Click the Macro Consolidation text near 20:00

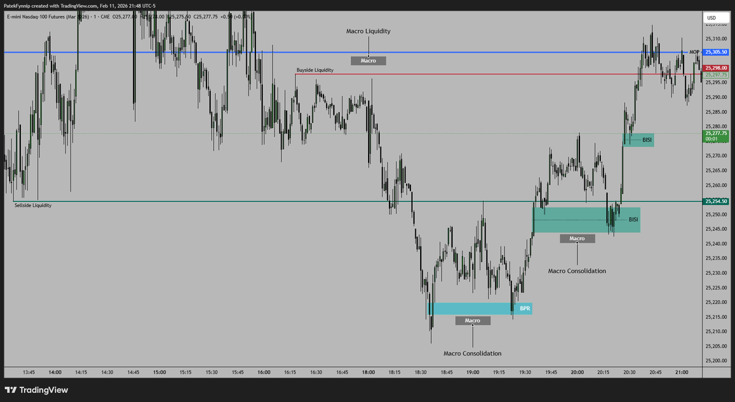pos(577,271)
